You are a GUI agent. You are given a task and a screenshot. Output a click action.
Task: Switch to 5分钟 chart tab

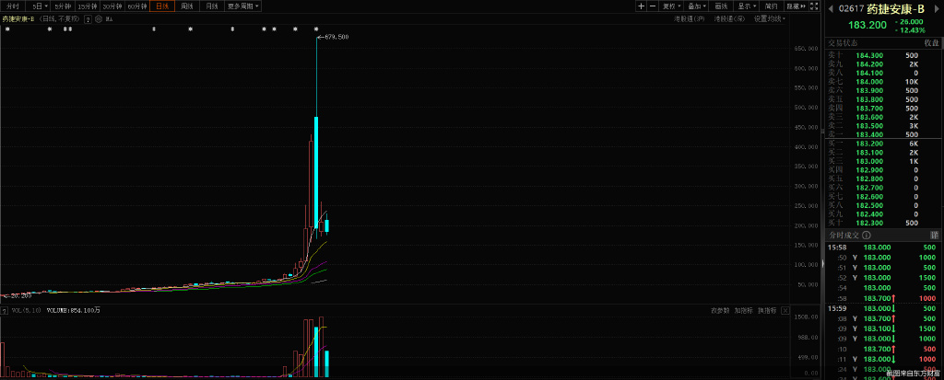coord(62,6)
